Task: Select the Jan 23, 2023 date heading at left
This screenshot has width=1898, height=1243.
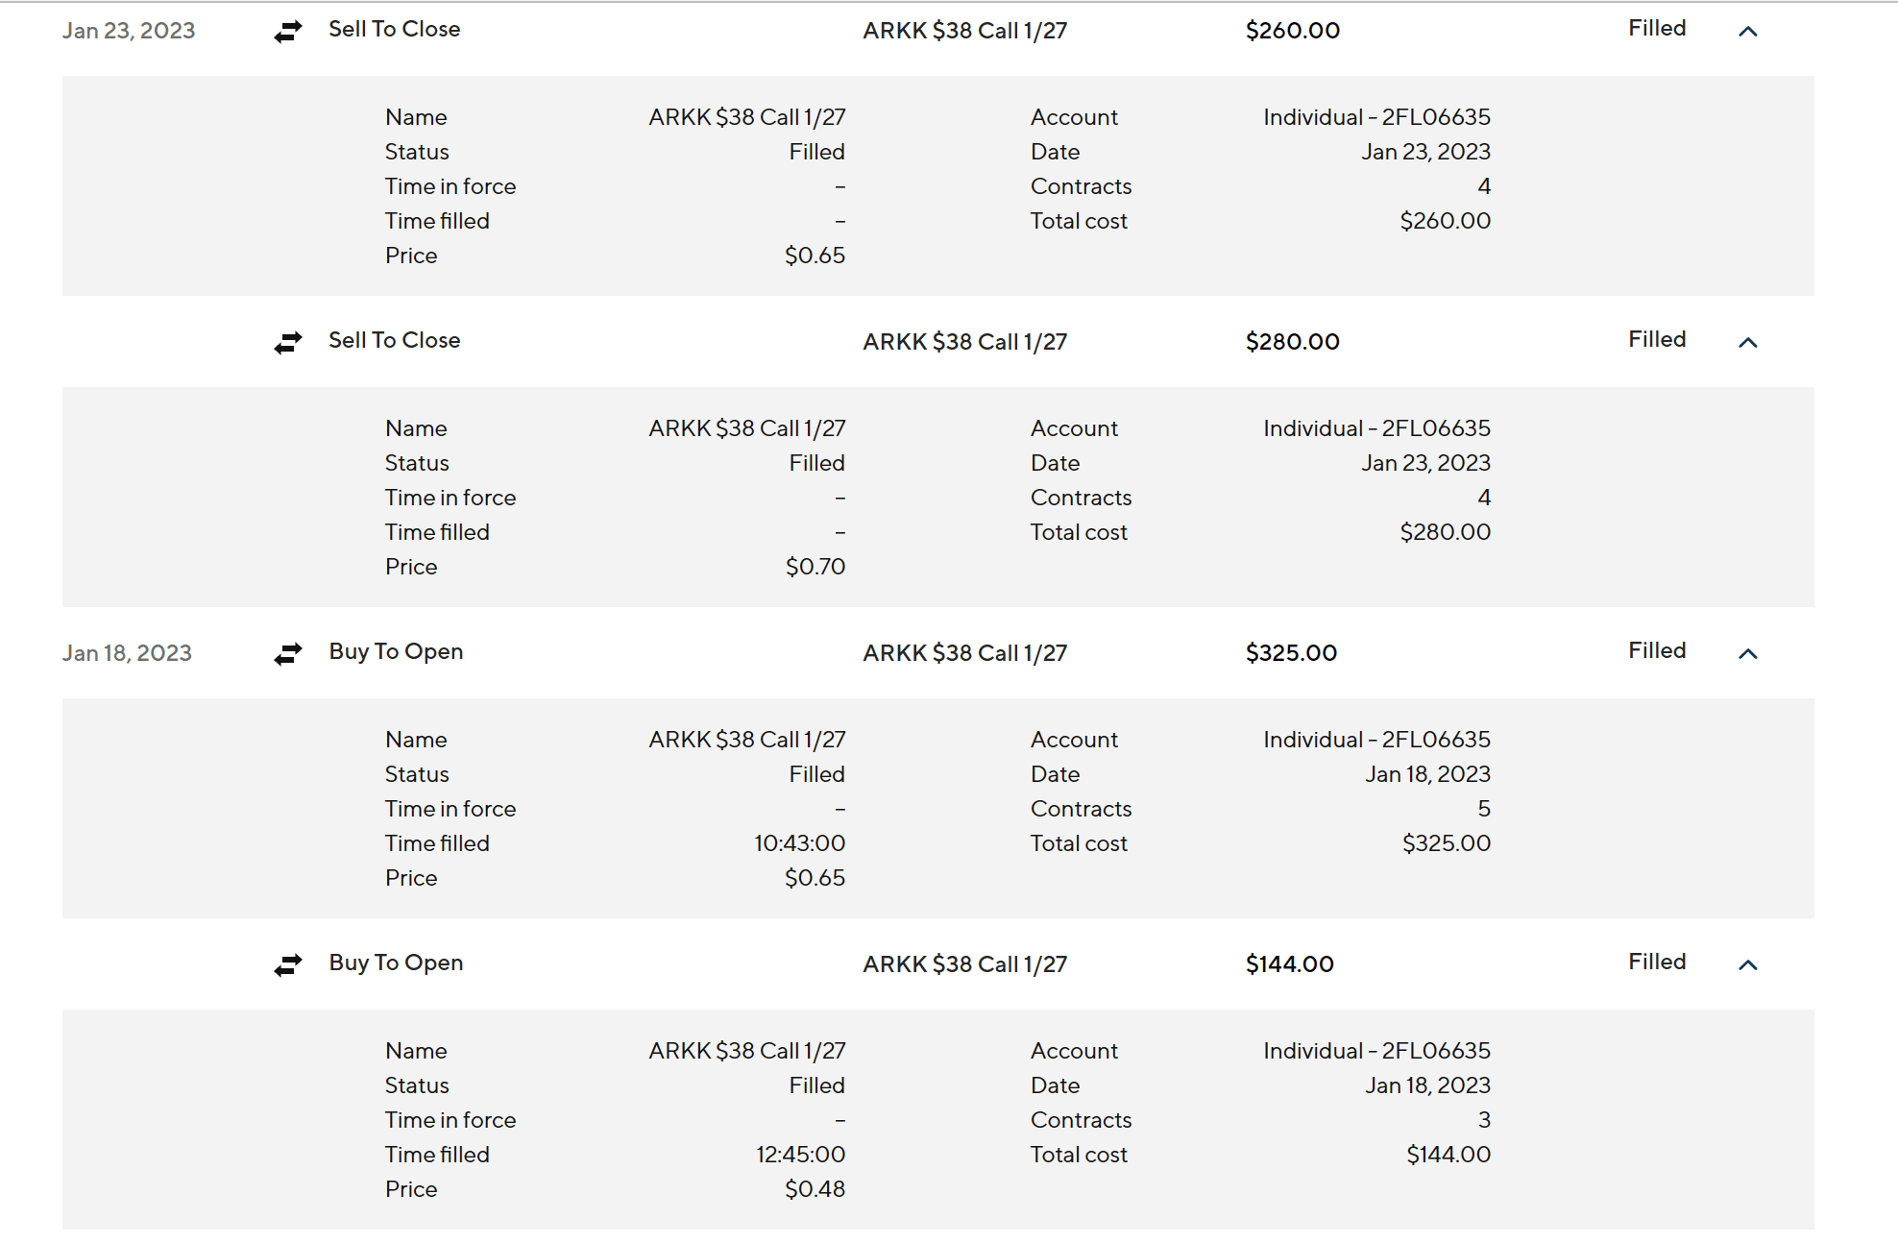Action: [x=129, y=31]
